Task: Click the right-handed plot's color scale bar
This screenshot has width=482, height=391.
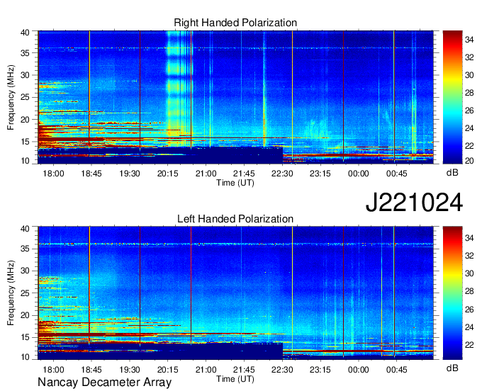Action: tap(452, 97)
